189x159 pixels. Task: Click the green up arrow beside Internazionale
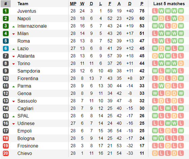point(13,27)
